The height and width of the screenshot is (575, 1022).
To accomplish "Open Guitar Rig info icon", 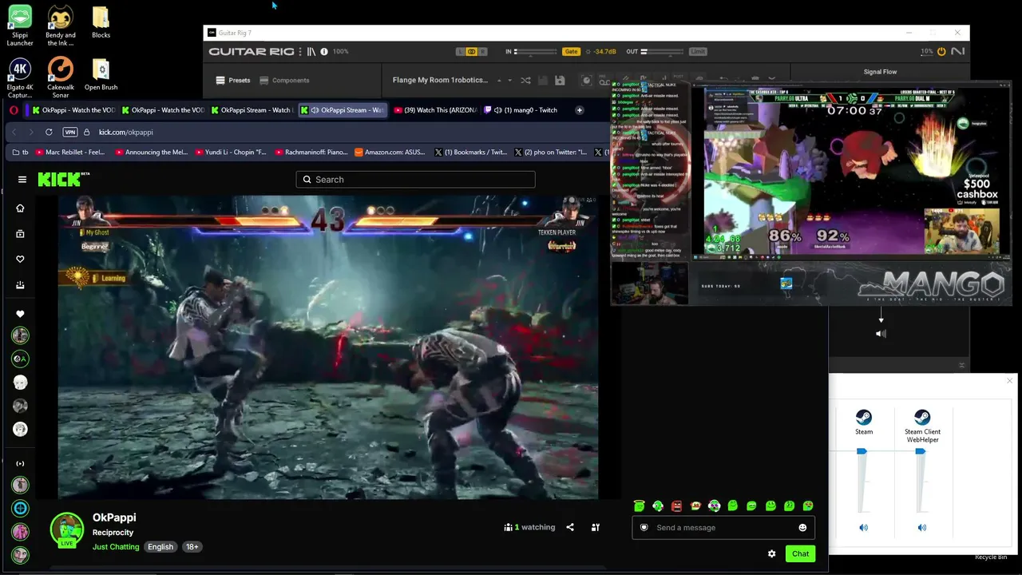I will point(324,52).
